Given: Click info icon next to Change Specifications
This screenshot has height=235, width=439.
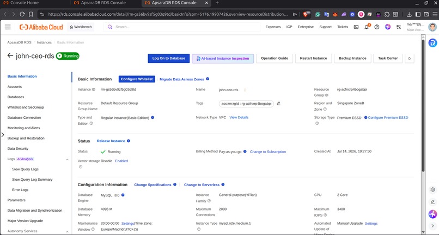Looking at the screenshot, I should tap(175, 185).
